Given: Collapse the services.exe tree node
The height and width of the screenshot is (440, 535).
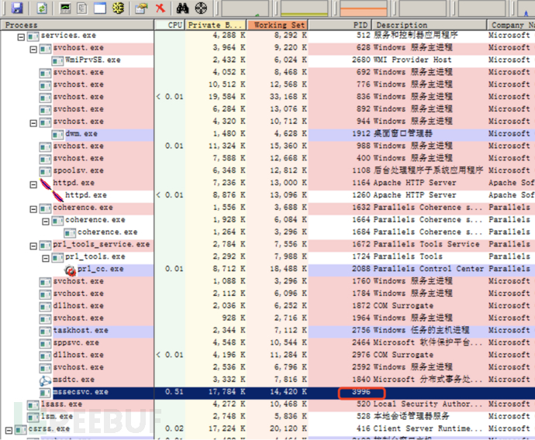Looking at the screenshot, I should (x=21, y=37).
